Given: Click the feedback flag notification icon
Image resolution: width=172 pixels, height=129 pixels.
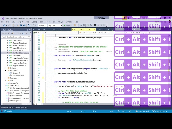Looking at the screenshot, I should coord(124,18).
